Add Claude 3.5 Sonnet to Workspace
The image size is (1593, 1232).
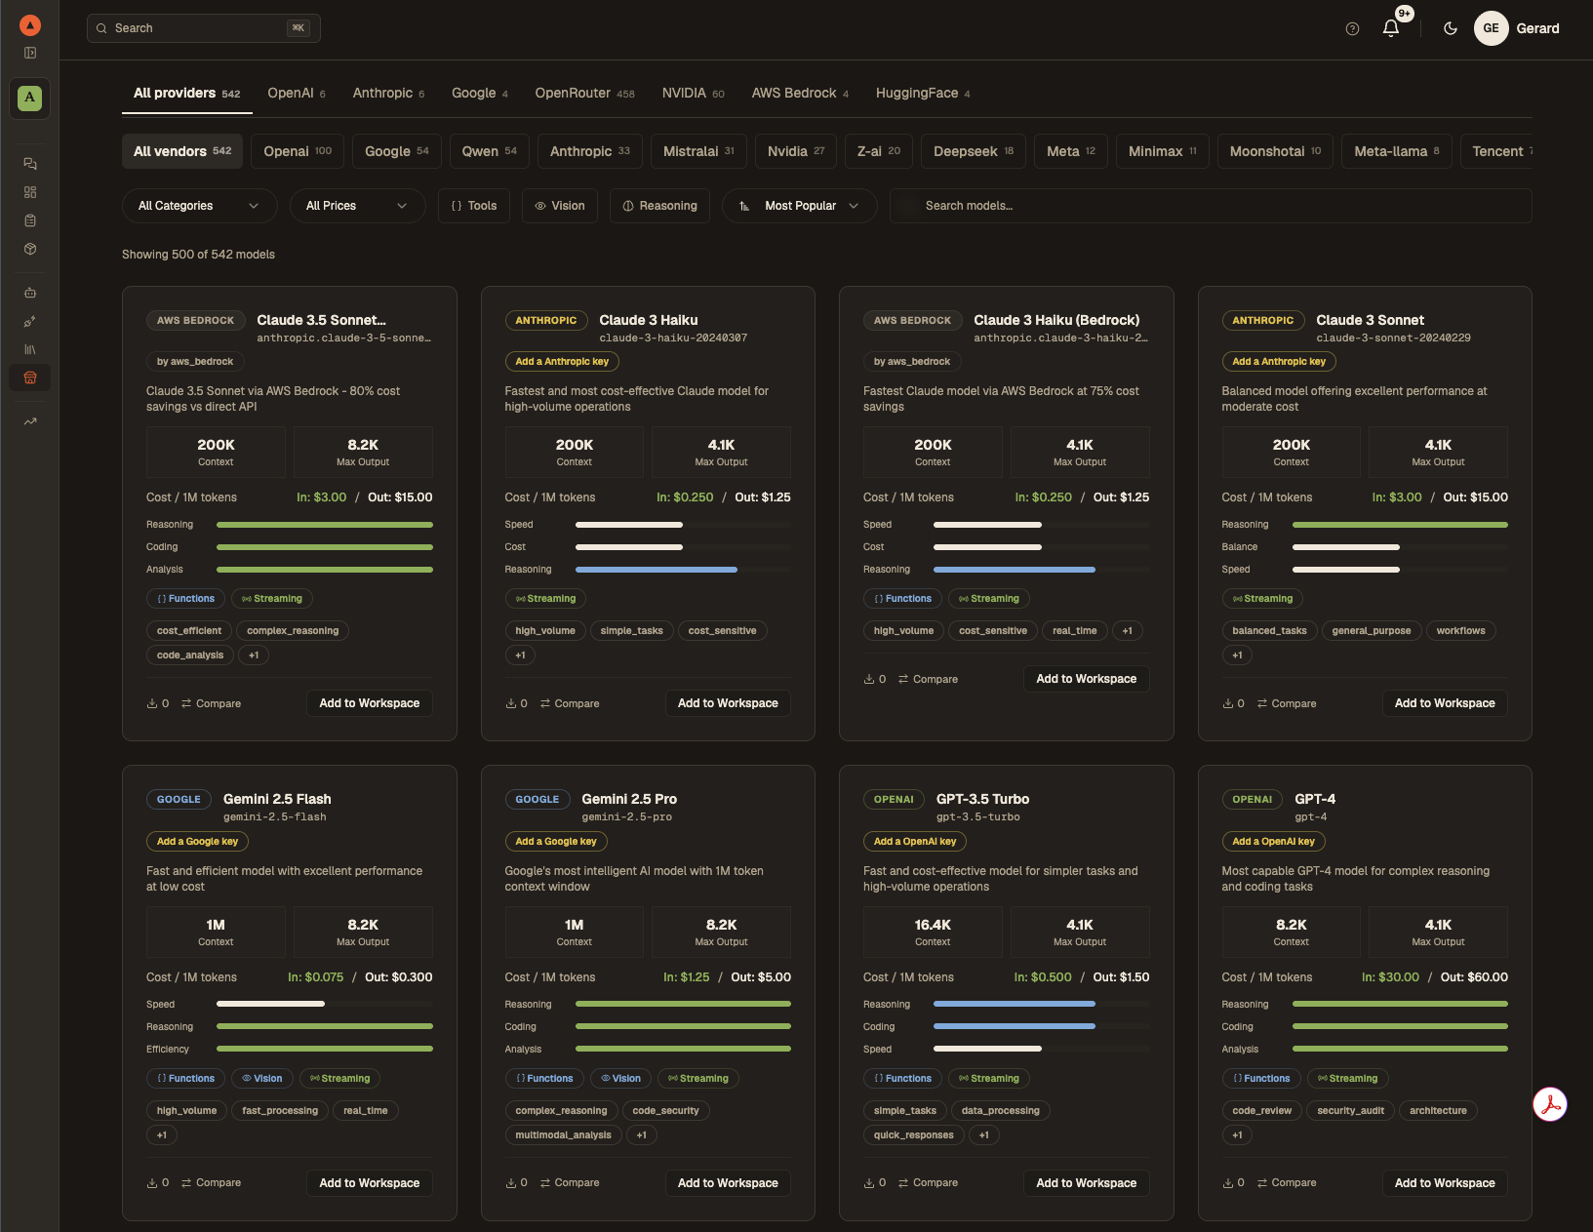(x=370, y=703)
